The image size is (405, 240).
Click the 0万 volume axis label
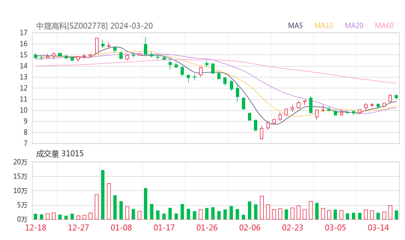click(22, 219)
